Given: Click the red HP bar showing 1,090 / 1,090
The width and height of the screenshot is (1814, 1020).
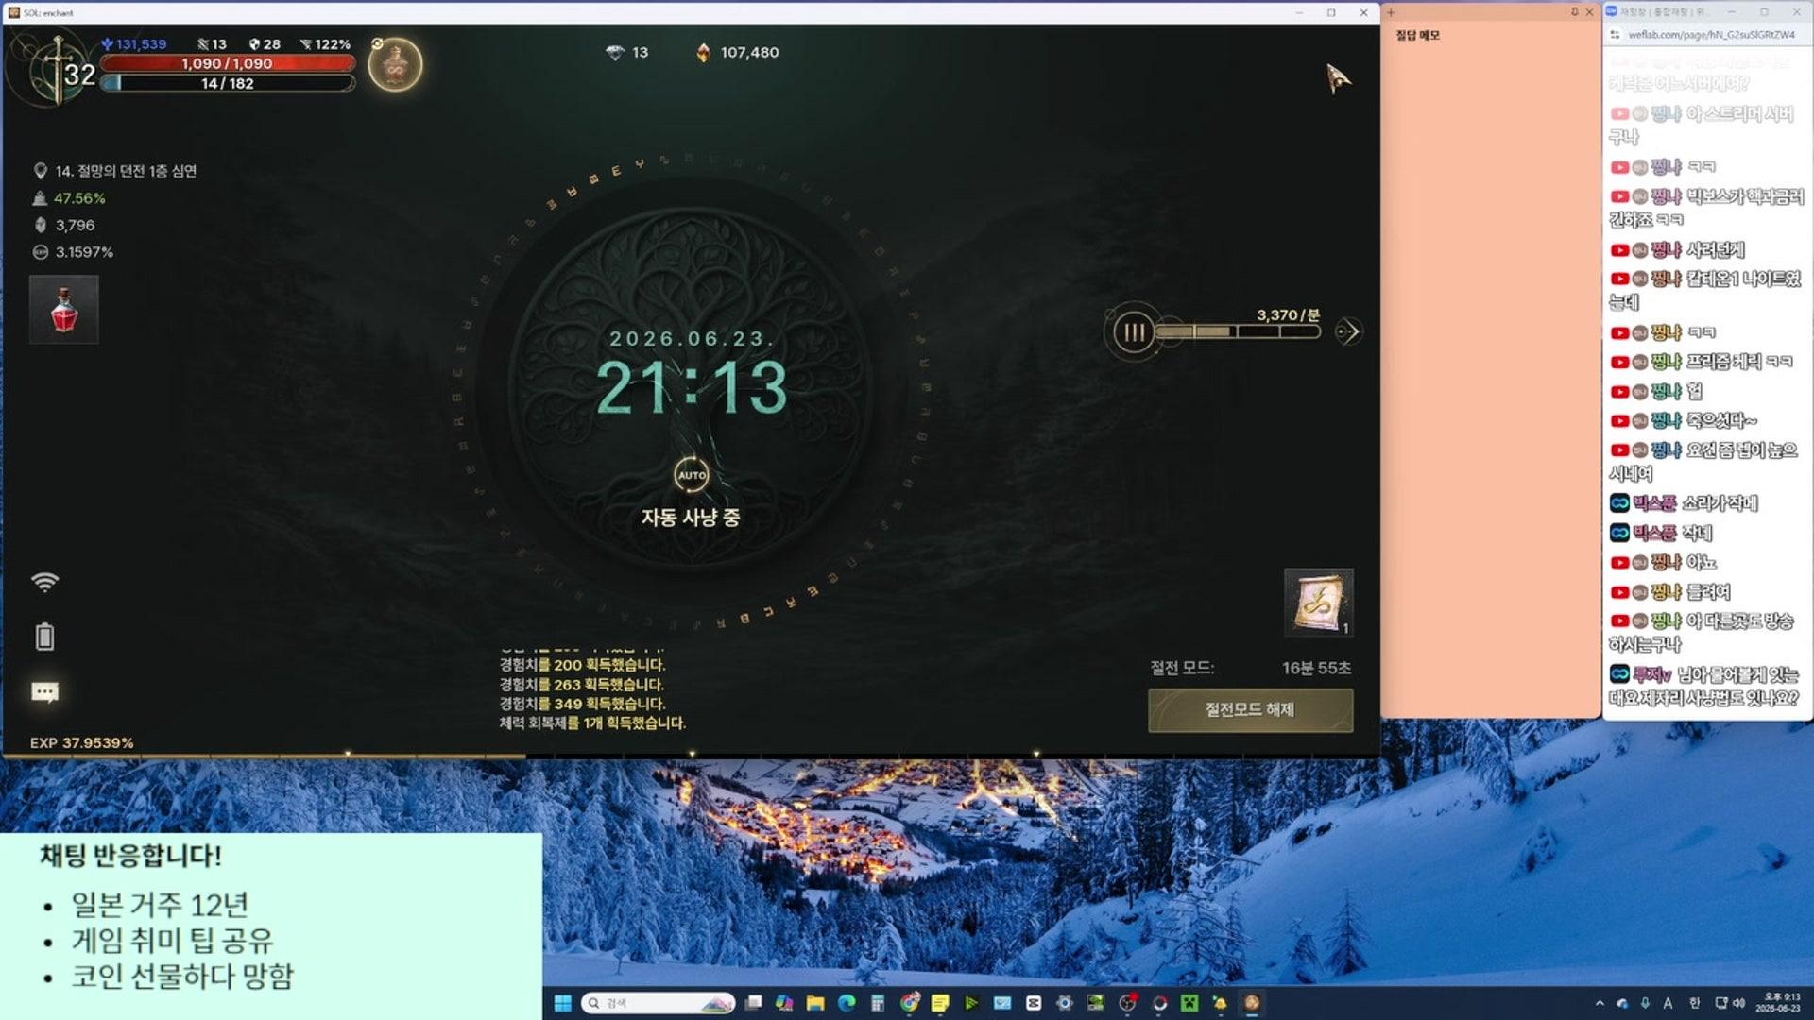Looking at the screenshot, I should click(x=227, y=63).
